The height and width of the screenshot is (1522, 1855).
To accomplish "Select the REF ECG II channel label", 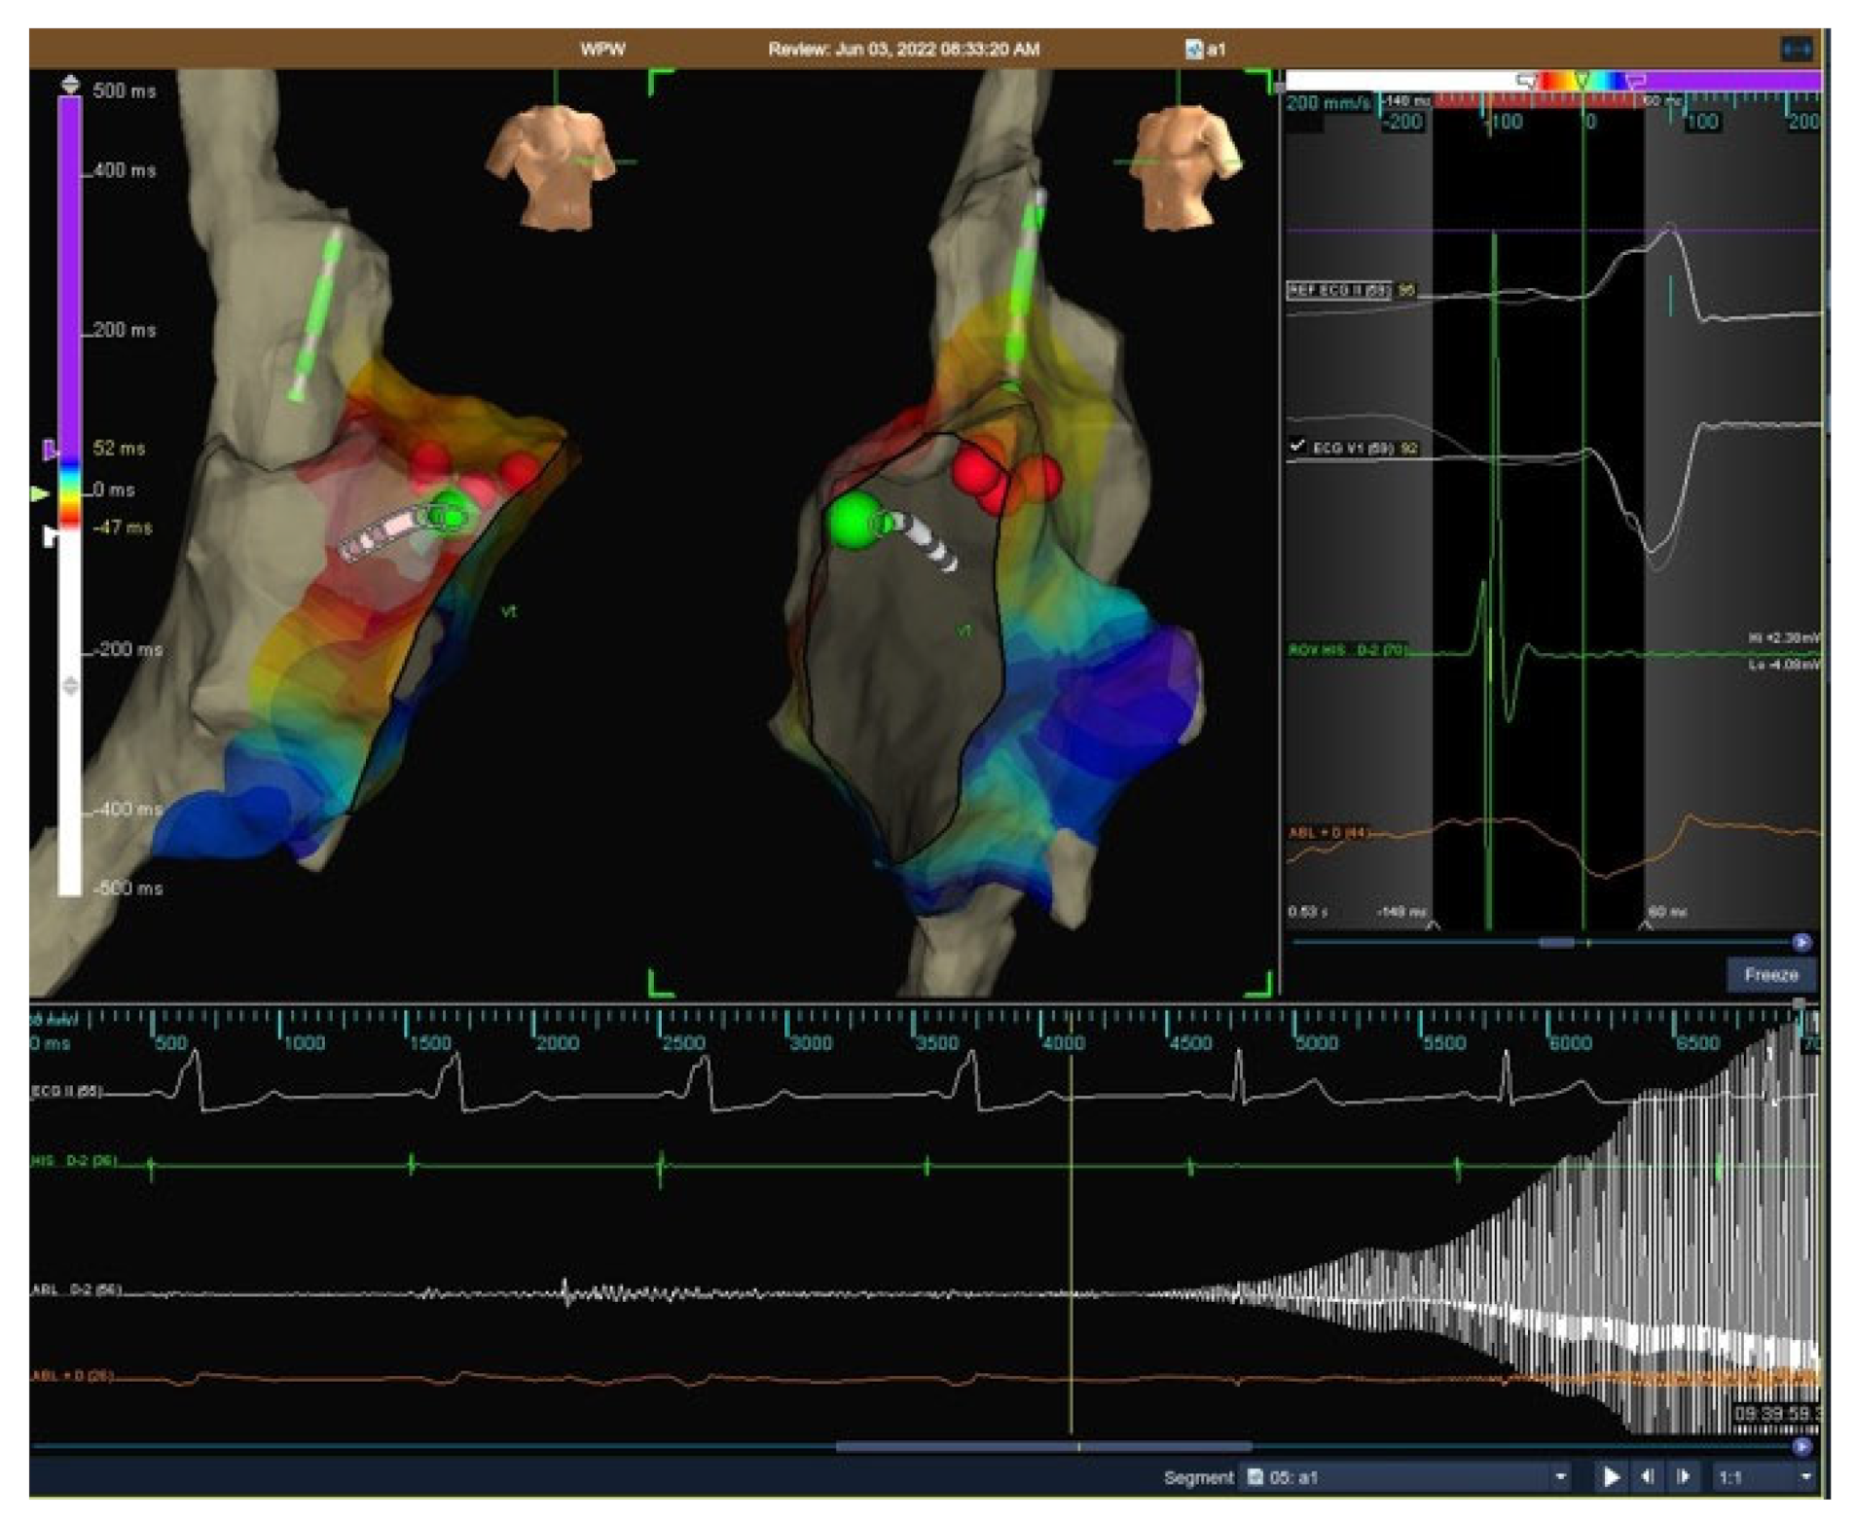I will point(1338,290).
